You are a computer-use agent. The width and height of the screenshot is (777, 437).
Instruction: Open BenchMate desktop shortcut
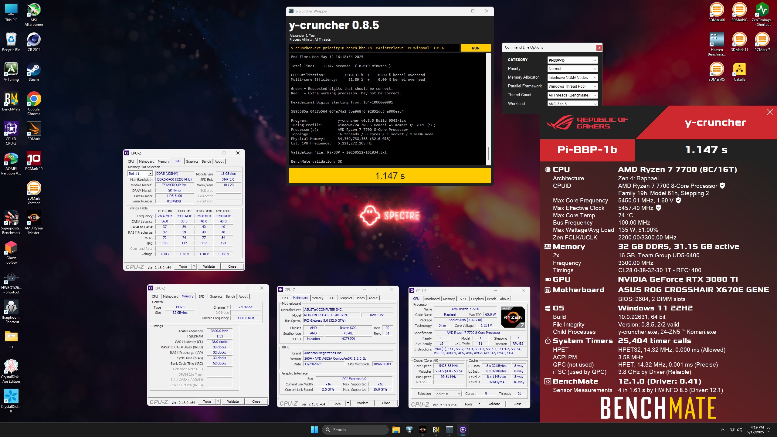coord(11,101)
